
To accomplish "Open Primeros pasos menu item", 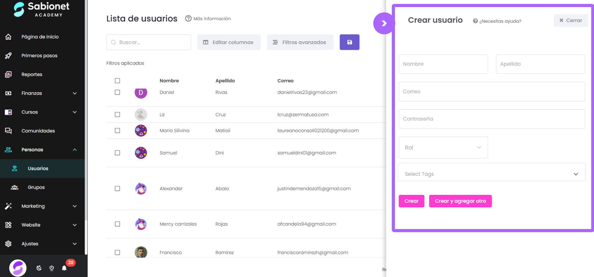I will tap(39, 56).
